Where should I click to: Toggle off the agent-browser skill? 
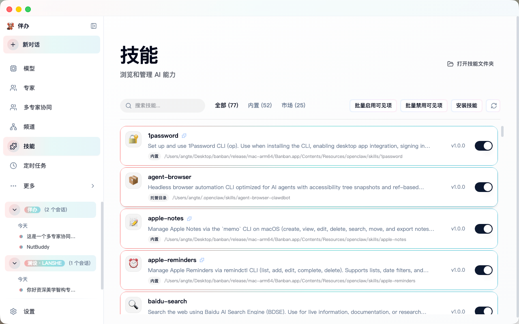pyautogui.click(x=483, y=187)
